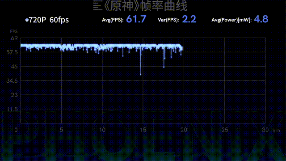Click the Var(FPS) label
Screen dimensions: 286x161
click(168, 20)
